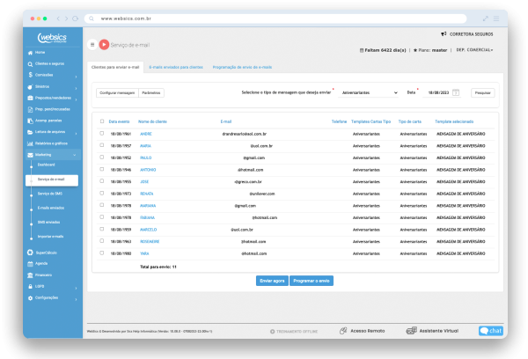
Task: Open Importar e-mails menu item
Action: coord(50,237)
